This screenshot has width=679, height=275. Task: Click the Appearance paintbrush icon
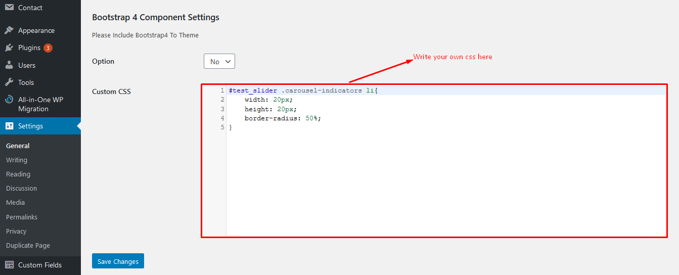coord(9,30)
